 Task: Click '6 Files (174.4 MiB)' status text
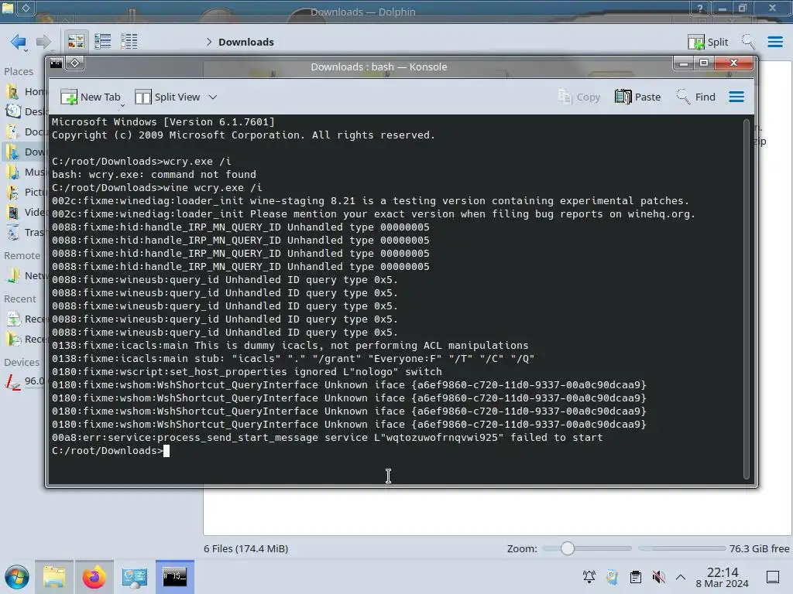(245, 548)
